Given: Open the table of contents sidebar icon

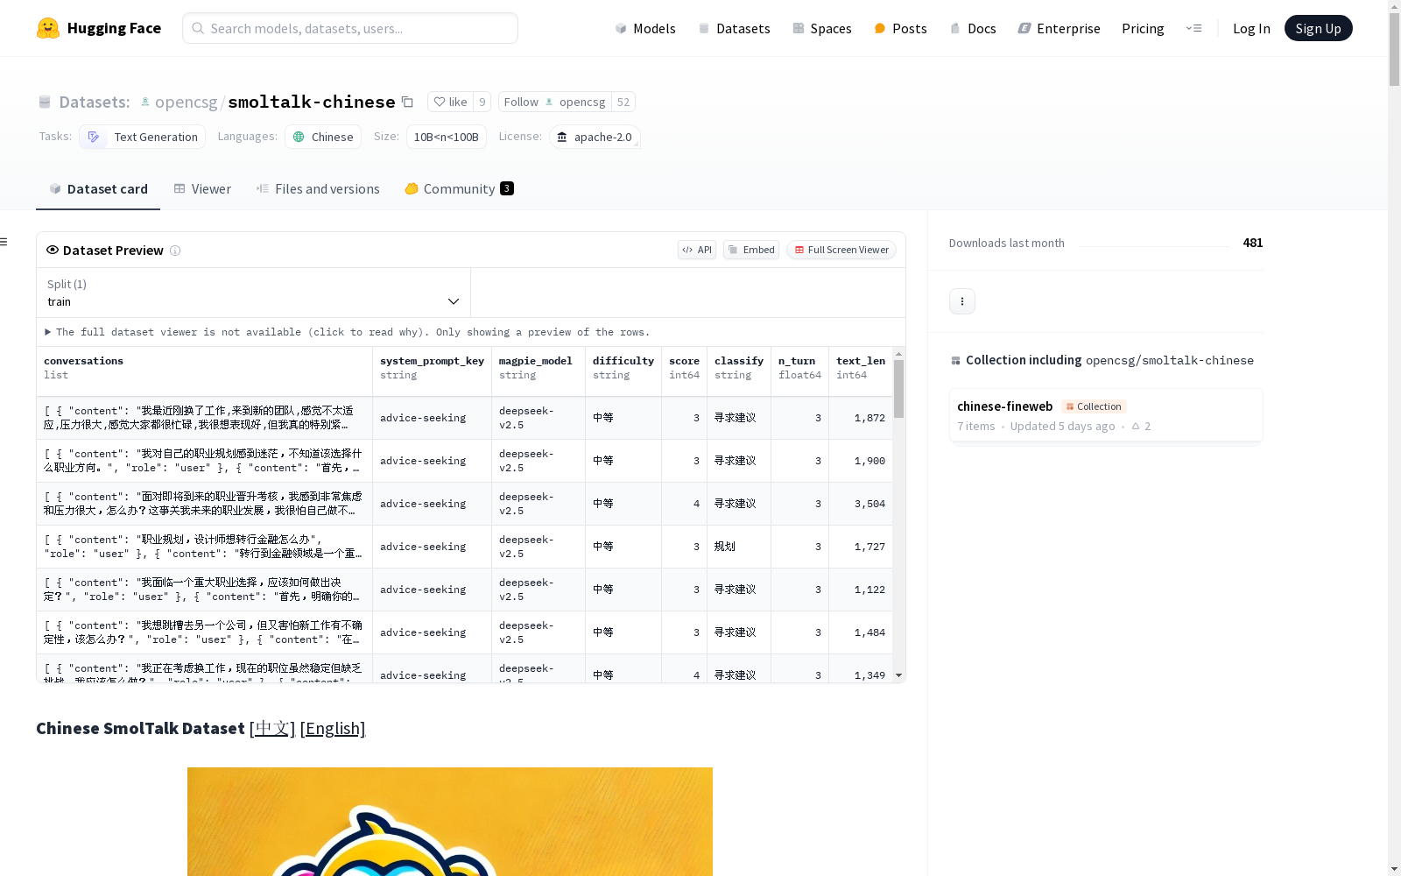Looking at the screenshot, I should point(4,242).
